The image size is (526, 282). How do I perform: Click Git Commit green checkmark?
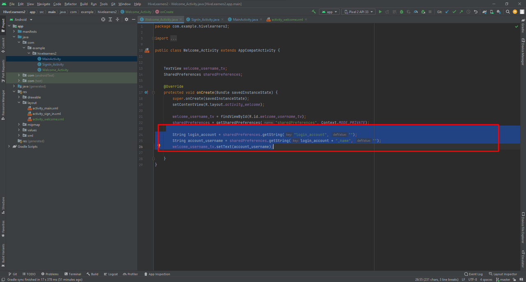[454, 12]
